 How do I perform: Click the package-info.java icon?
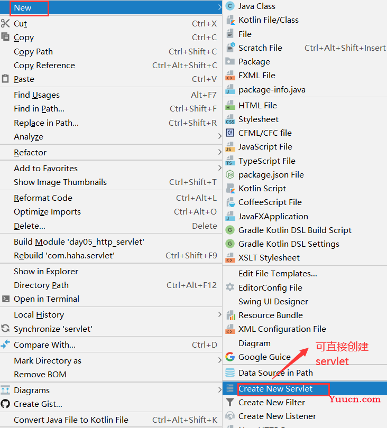[x=230, y=89]
